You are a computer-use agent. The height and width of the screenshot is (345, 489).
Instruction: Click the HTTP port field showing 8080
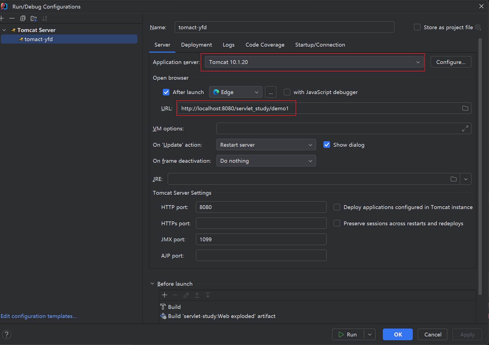coord(261,207)
